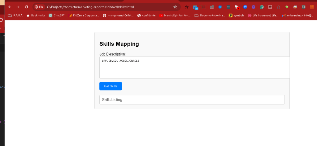Open the purple starburst extension

[254, 7]
